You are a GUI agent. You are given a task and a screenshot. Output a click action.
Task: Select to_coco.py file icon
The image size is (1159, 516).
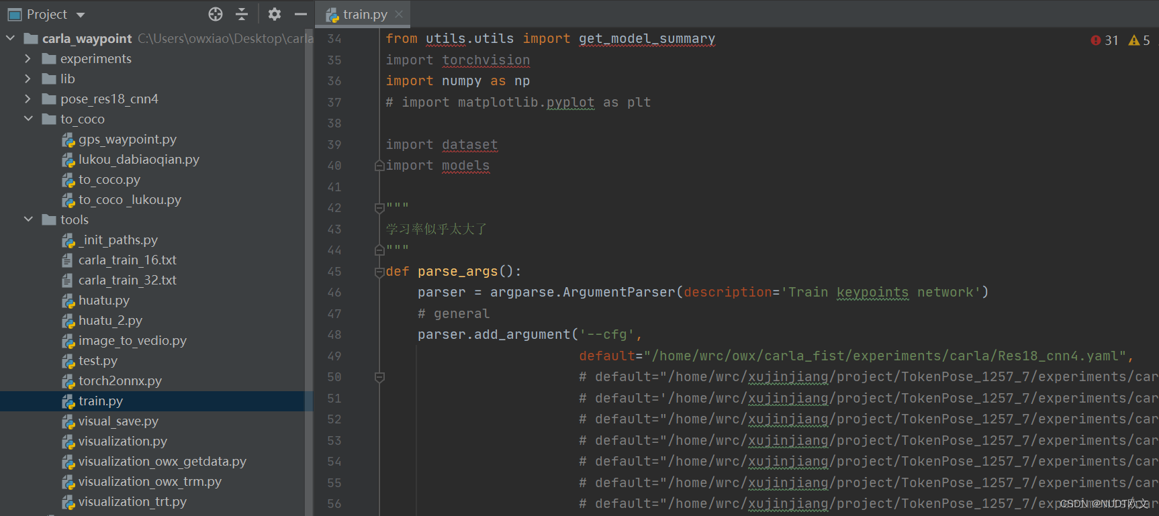coord(68,180)
